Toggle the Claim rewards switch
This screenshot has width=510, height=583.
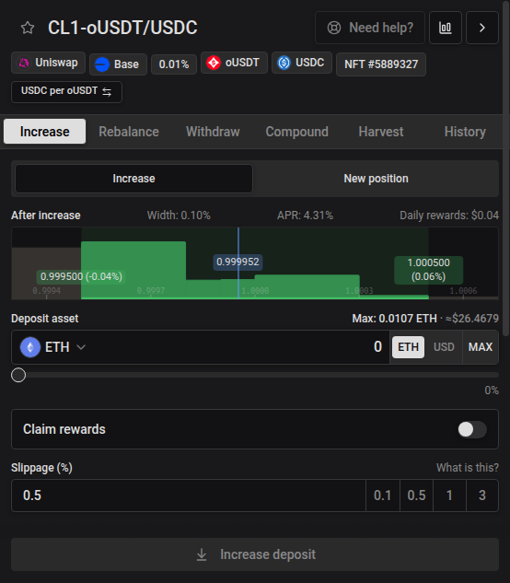coord(472,429)
